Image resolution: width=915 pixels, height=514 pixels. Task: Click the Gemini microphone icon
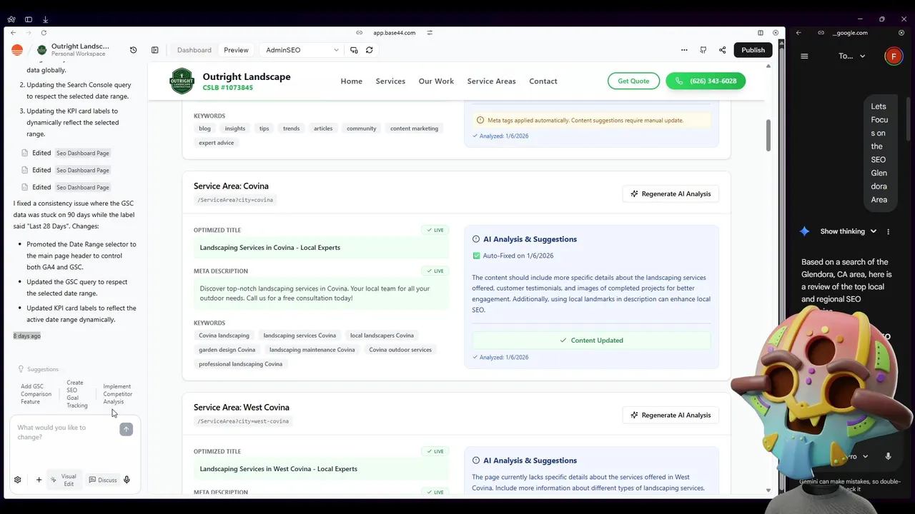[x=888, y=456]
